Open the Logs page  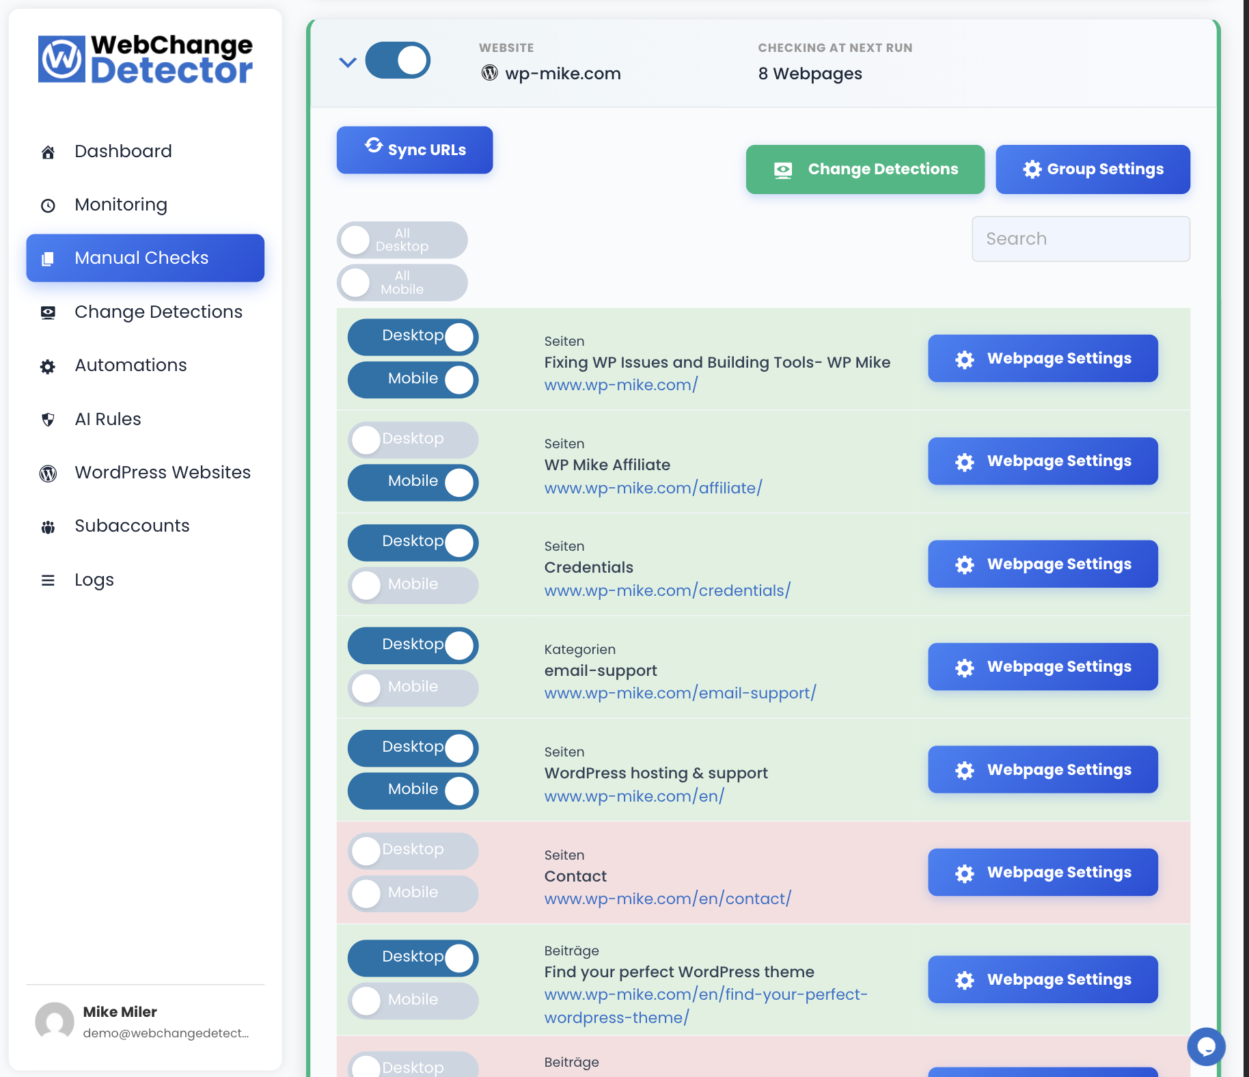(145, 580)
